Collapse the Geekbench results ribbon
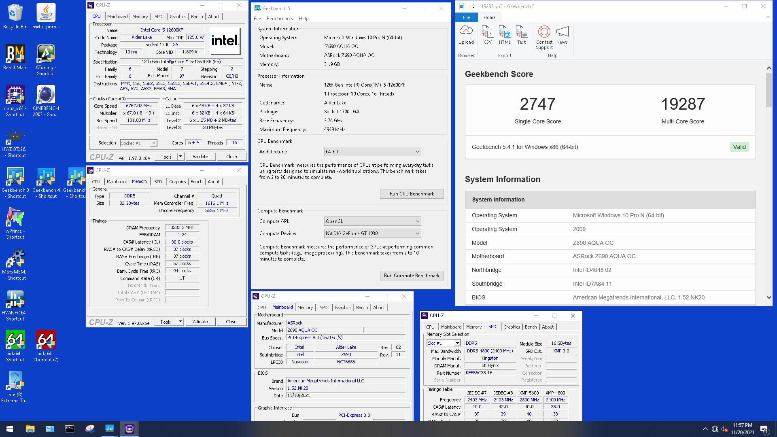777x437 pixels. (x=768, y=17)
